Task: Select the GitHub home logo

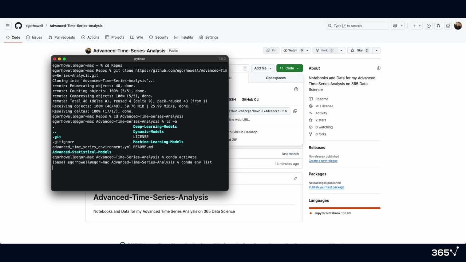Action: click(18, 25)
